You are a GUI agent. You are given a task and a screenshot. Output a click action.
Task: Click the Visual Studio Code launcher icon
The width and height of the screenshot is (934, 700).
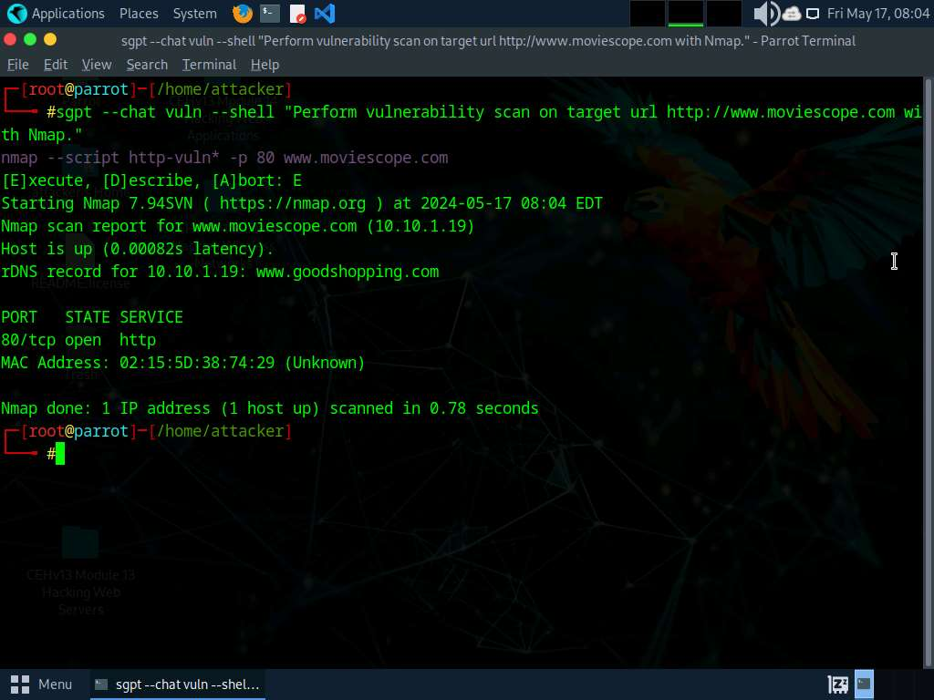tap(324, 14)
